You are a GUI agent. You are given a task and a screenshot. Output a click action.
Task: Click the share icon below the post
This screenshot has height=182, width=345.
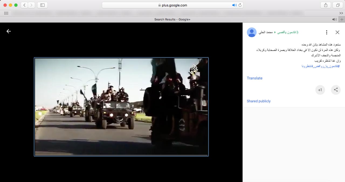pos(336,90)
